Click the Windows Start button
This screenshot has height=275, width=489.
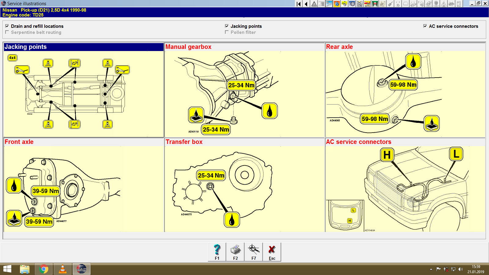point(6,269)
